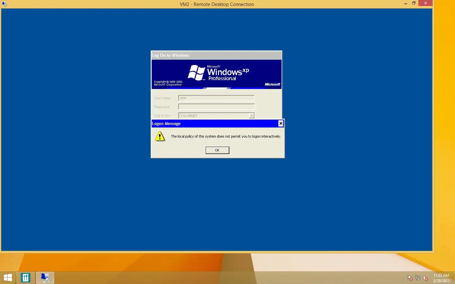Click the yellow warning icon in Logon Message
Viewport: 455px width, 284px height.
(160, 136)
